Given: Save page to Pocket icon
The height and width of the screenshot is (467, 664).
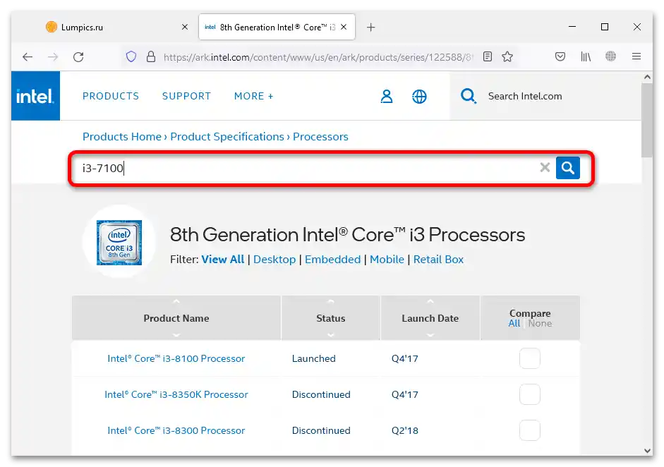Looking at the screenshot, I should (x=560, y=56).
